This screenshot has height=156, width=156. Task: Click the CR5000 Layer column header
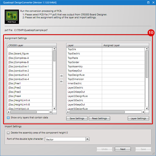pyautogui.click(x=32, y=45)
